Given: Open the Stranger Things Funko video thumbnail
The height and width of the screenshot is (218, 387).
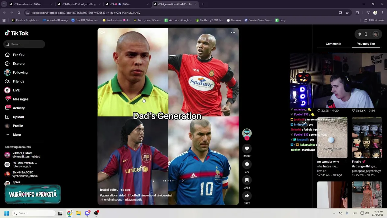Looking at the screenshot, I should click(x=367, y=137).
